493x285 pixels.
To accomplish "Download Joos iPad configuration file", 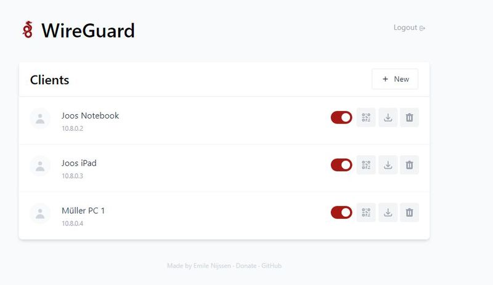I will point(388,165).
